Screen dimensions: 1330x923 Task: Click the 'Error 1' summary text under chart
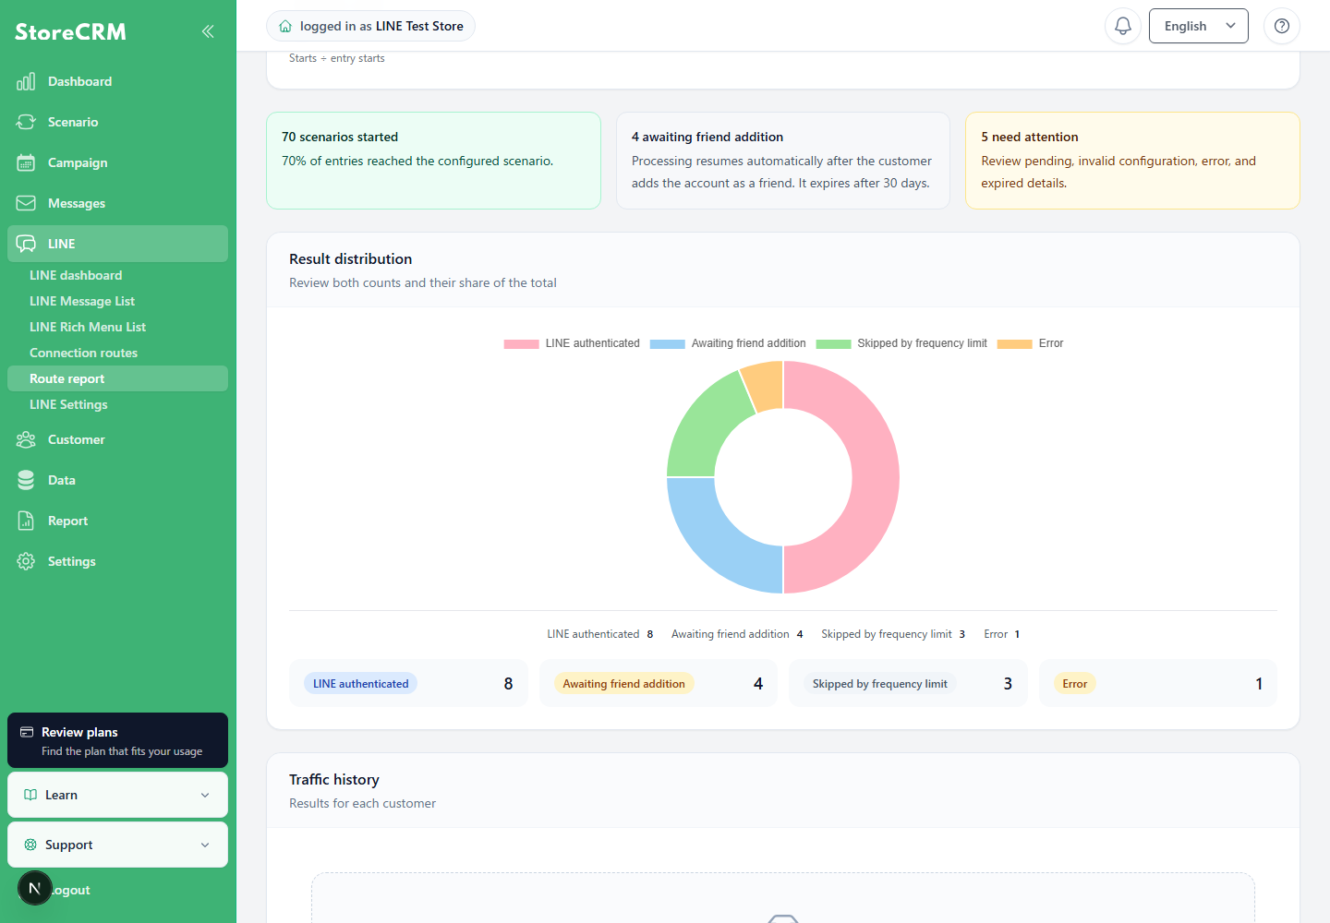(1002, 634)
